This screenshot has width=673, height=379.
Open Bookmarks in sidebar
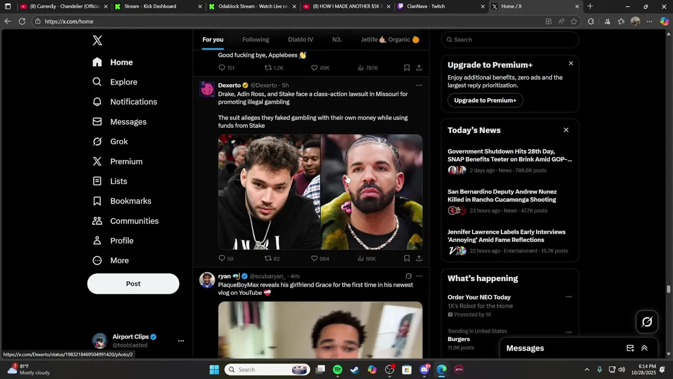pos(122,201)
